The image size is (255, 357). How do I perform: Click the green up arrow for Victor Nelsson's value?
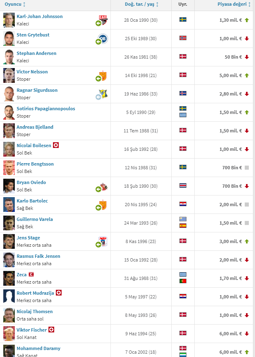point(247,75)
